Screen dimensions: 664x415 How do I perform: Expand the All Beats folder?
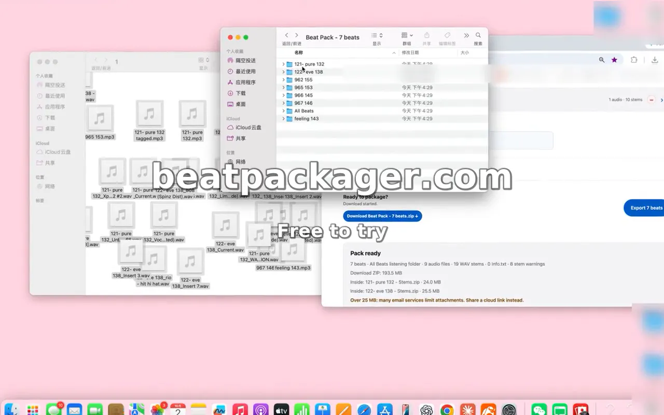(283, 111)
